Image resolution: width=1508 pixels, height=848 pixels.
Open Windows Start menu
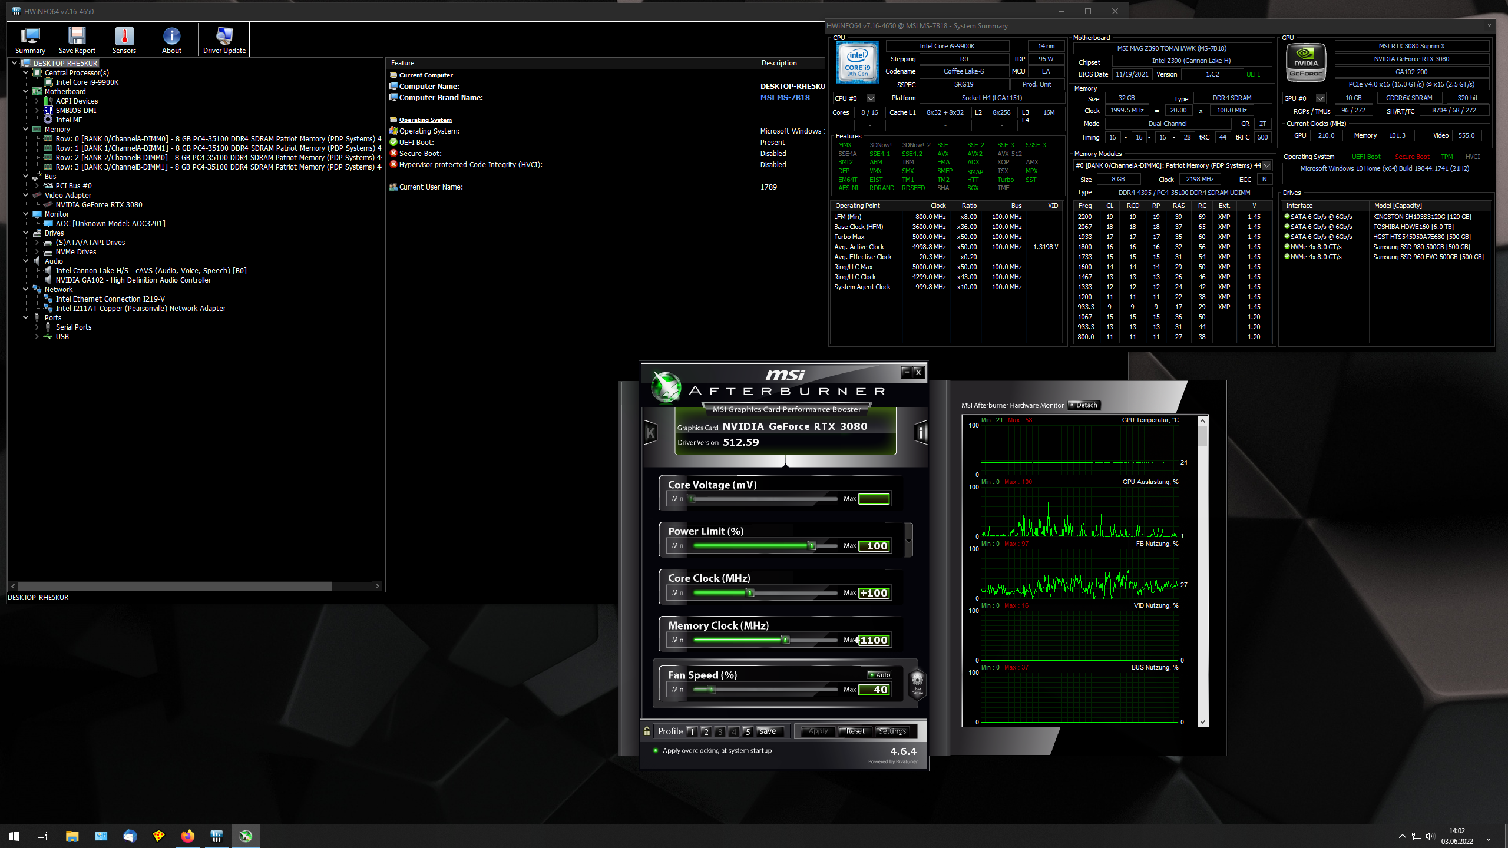click(14, 836)
